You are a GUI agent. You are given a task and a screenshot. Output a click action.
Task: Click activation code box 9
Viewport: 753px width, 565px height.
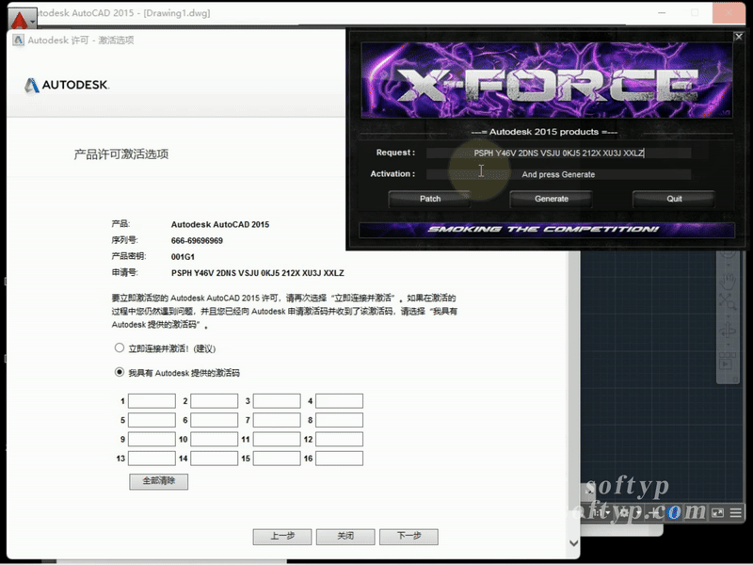(x=152, y=439)
